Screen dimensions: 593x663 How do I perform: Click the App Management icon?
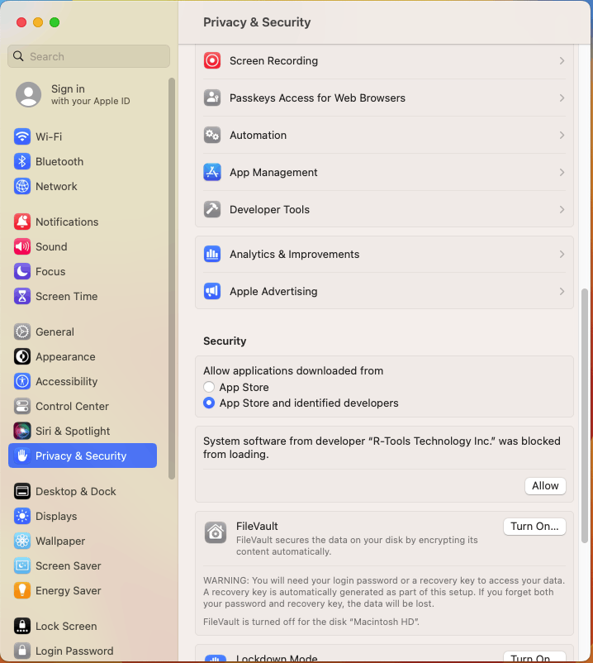[x=212, y=173]
